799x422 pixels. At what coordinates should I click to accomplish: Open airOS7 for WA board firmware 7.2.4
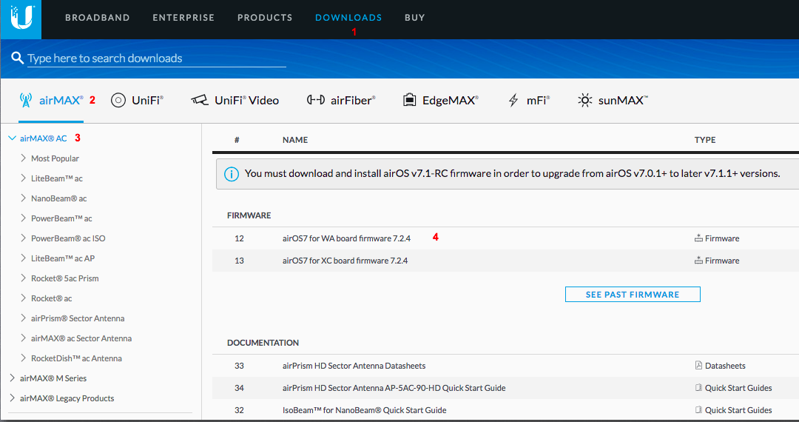[346, 238]
